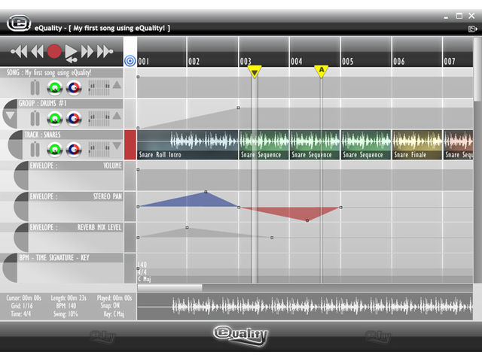
Task: Adjust the TRACK SNARES blue-red pan knob
Action: tap(74, 150)
